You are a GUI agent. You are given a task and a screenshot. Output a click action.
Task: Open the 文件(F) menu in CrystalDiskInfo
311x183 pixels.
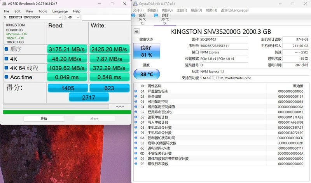point(138,10)
